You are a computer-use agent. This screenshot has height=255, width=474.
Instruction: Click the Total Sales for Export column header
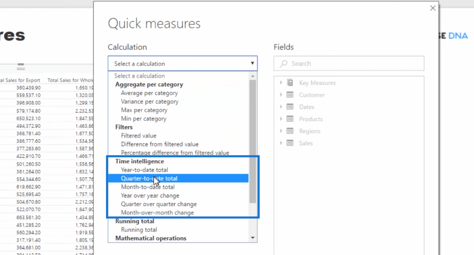tap(20, 80)
